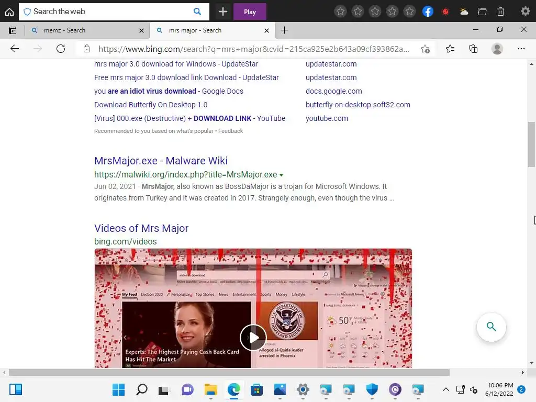Image resolution: width=536 pixels, height=402 pixels.
Task: Open Videos of Mrs Major heading
Action: click(x=141, y=228)
